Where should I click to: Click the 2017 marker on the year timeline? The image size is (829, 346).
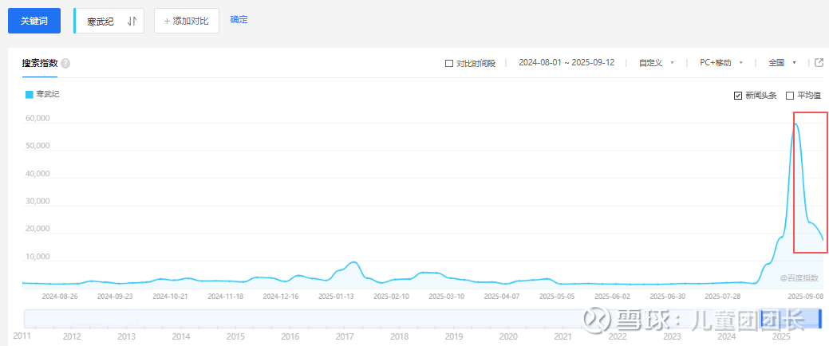(x=345, y=337)
